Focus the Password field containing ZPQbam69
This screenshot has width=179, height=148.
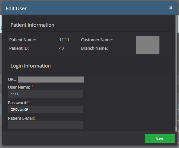[x=46, y=109]
